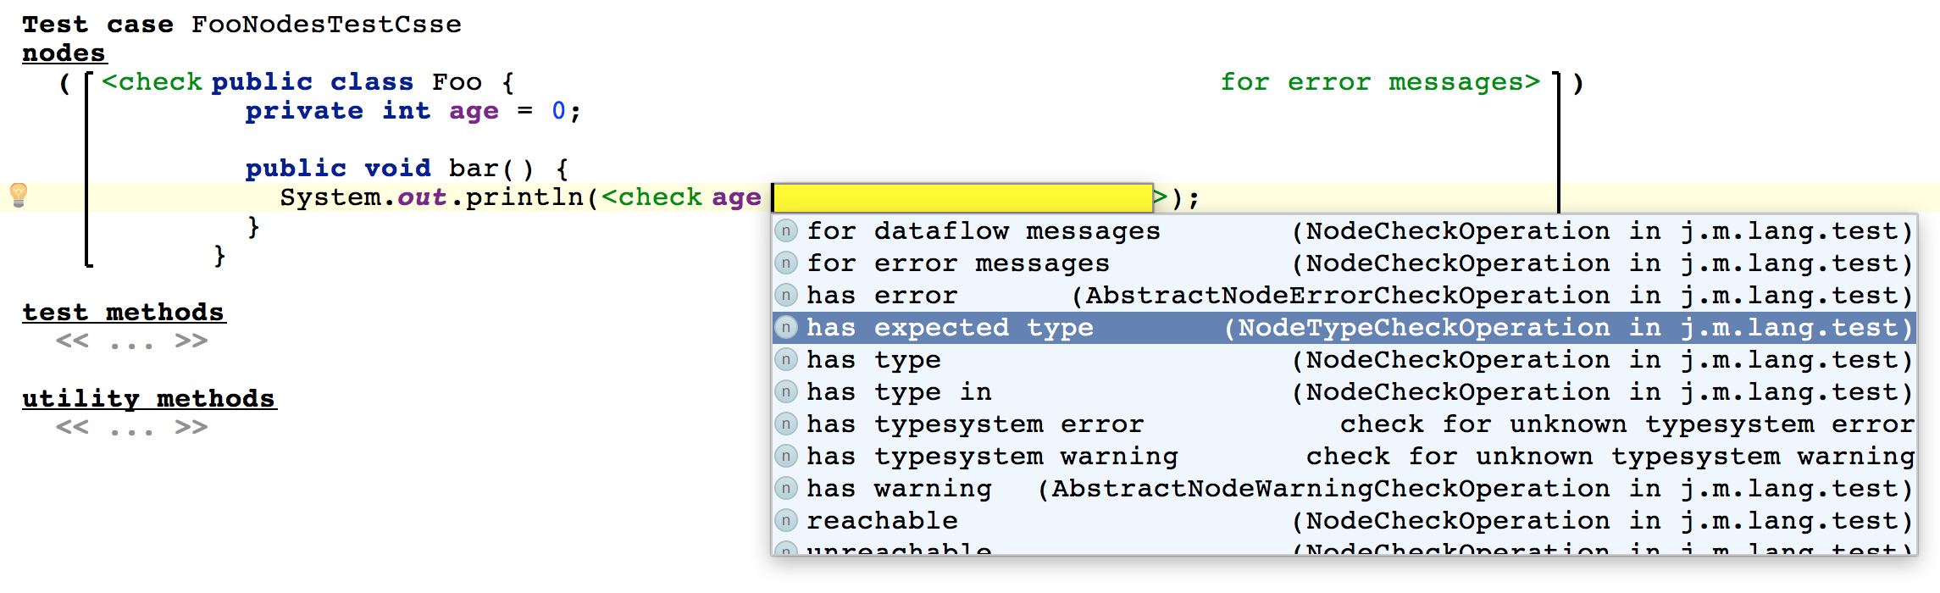Select the partially visible 'unreachable' entry
Image resolution: width=1940 pixels, height=593 pixels.
tap(1344, 547)
